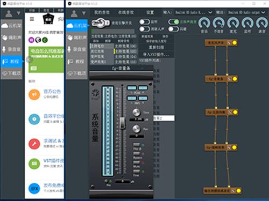
Task: Click the blue EFX circle icon
Action: [x=34, y=188]
